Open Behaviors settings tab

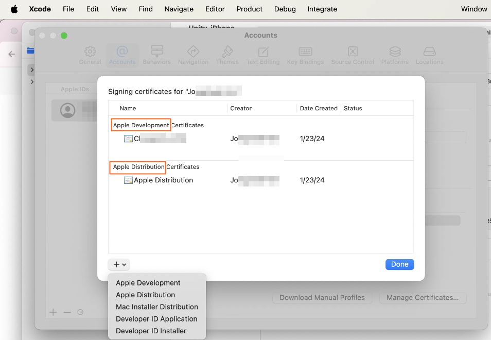pos(156,56)
